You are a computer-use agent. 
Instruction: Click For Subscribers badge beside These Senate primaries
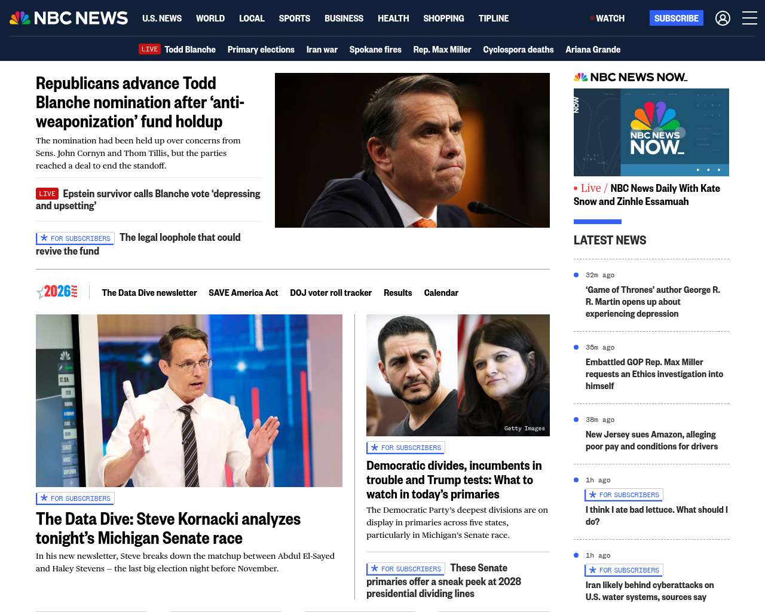(406, 568)
